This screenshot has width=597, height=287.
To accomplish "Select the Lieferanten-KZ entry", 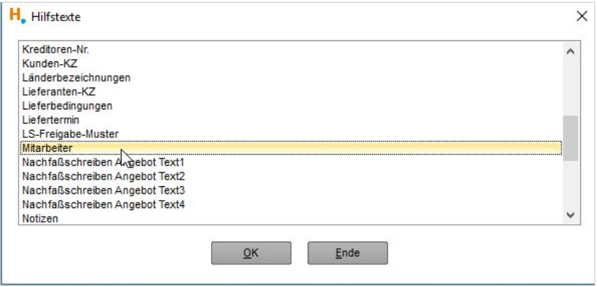I will 291,91.
